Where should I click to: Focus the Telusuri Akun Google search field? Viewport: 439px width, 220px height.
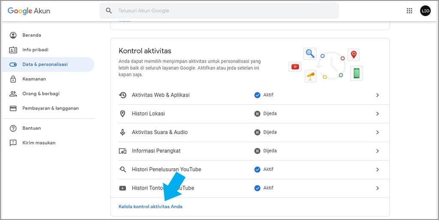219,11
